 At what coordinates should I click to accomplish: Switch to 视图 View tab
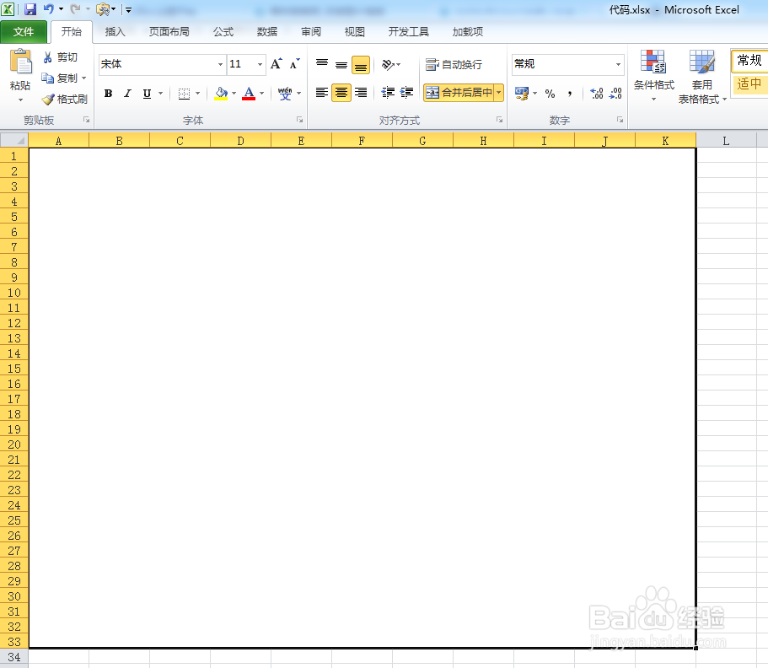355,32
